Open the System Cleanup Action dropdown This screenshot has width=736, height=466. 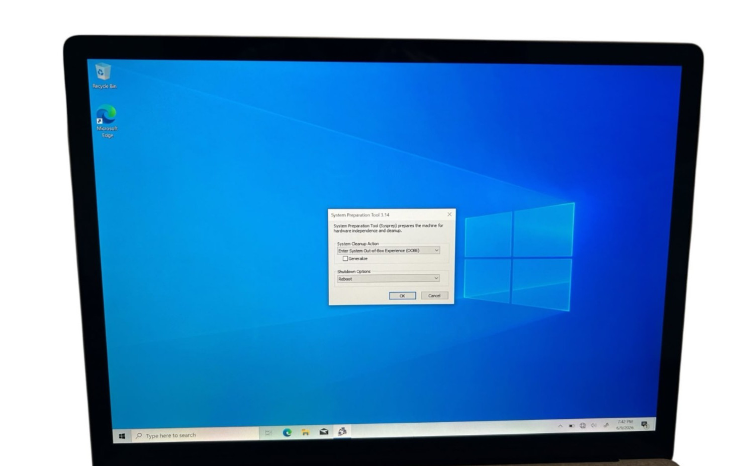click(388, 250)
